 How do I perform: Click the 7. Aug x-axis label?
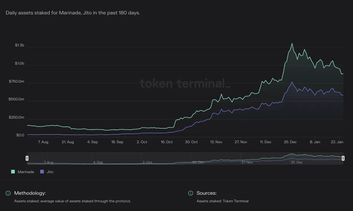[x=43, y=142]
